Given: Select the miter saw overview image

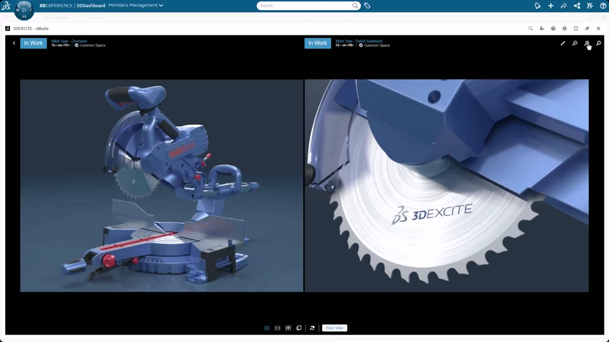Looking at the screenshot, I should tap(162, 186).
